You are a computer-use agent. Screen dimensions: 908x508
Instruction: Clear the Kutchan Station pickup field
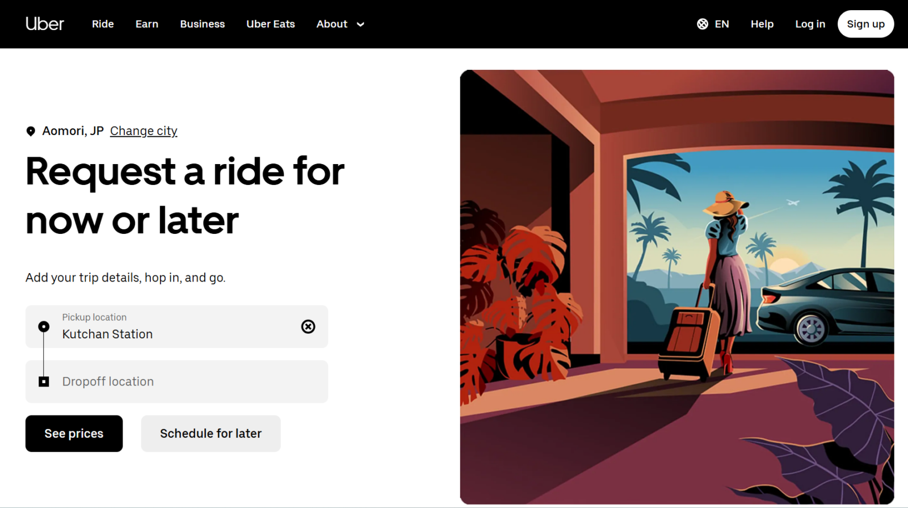pos(308,326)
